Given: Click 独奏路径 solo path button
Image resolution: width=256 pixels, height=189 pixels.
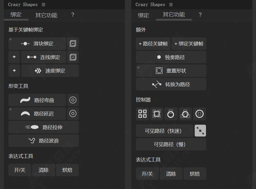Looking at the screenshot, I should coord(171,57).
